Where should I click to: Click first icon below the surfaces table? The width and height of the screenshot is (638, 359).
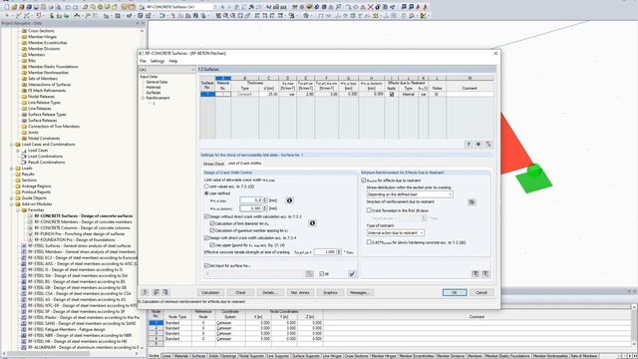tap(469, 144)
